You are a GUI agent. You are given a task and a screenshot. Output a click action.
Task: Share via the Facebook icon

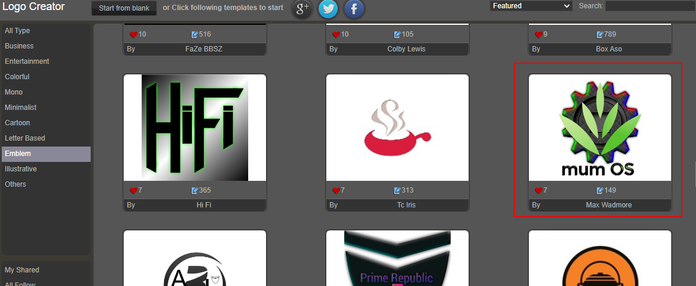point(354,8)
